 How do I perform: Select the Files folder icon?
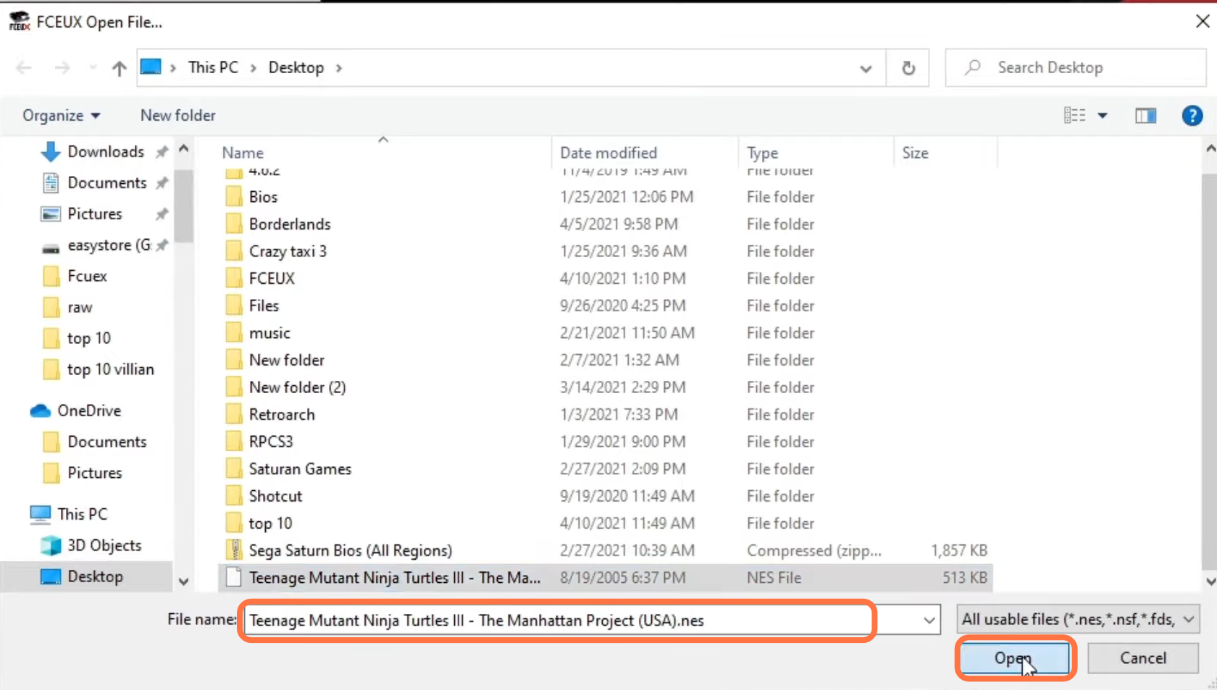coord(233,306)
